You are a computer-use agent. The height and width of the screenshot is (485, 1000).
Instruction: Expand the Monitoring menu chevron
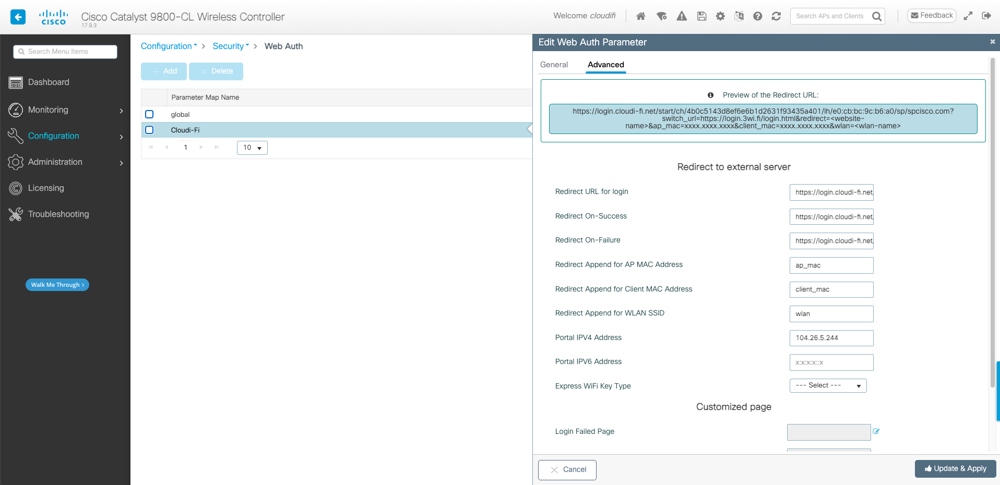[121, 111]
